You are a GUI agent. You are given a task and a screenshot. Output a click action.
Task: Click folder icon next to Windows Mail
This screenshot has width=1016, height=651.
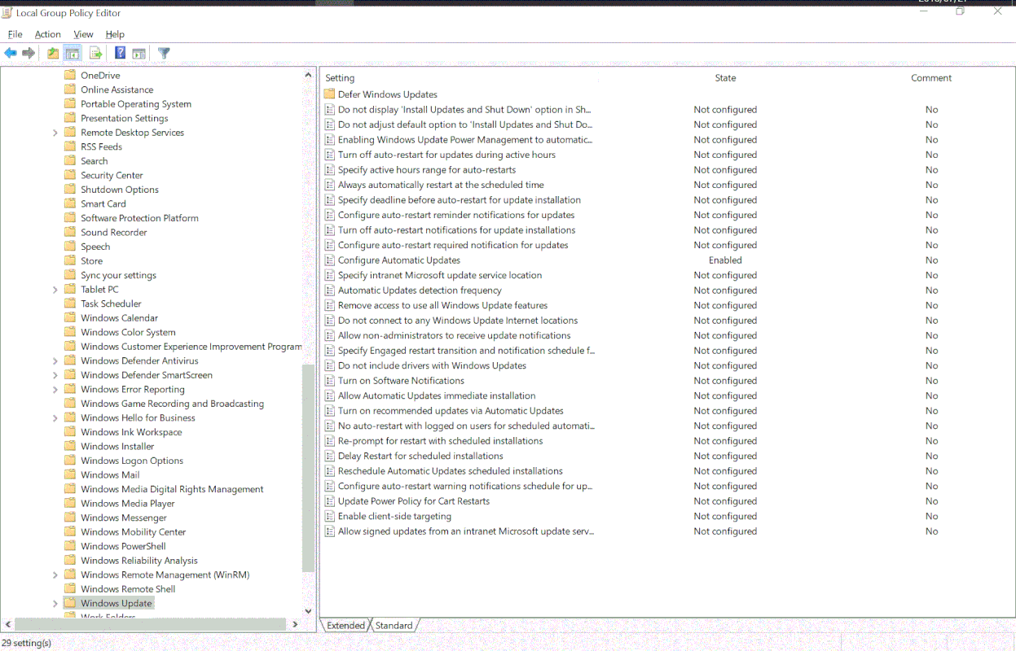(70, 475)
